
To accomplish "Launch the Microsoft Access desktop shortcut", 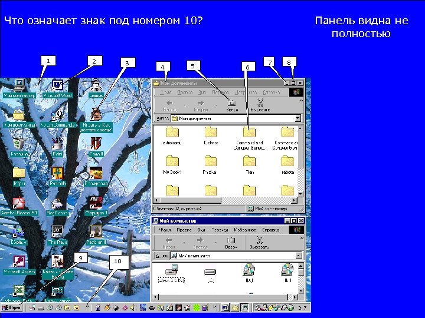I will click(19, 265).
